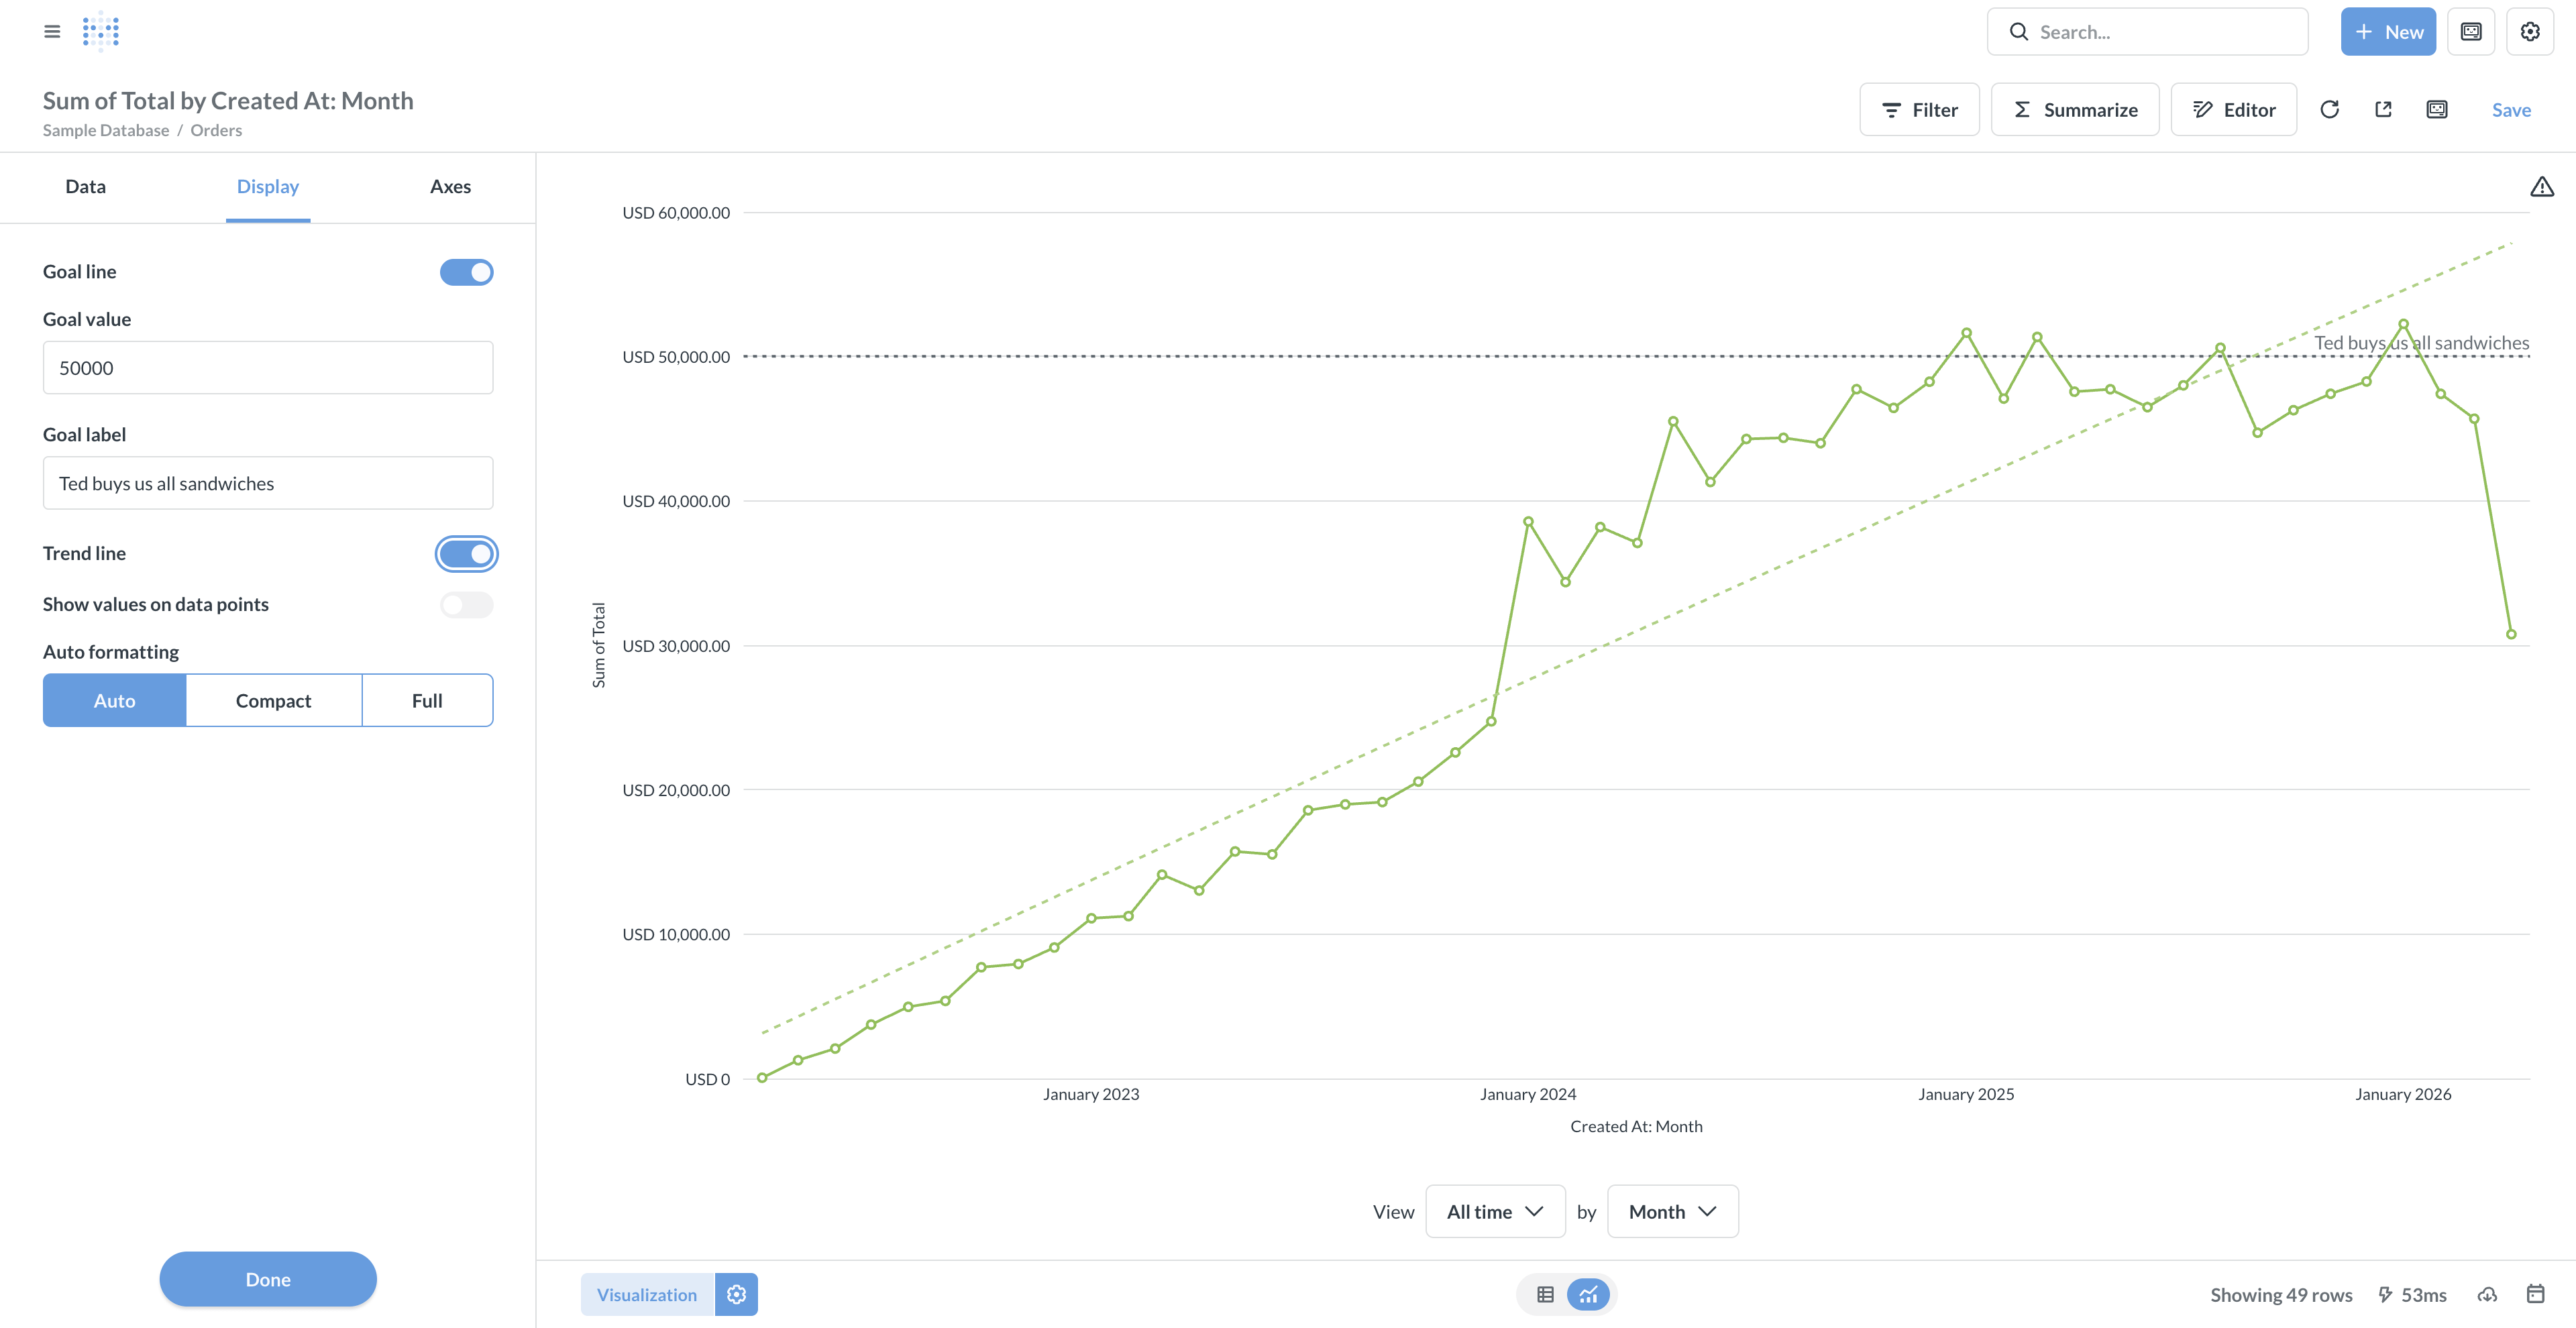
Task: Select Compact auto formatting option
Action: click(273, 701)
